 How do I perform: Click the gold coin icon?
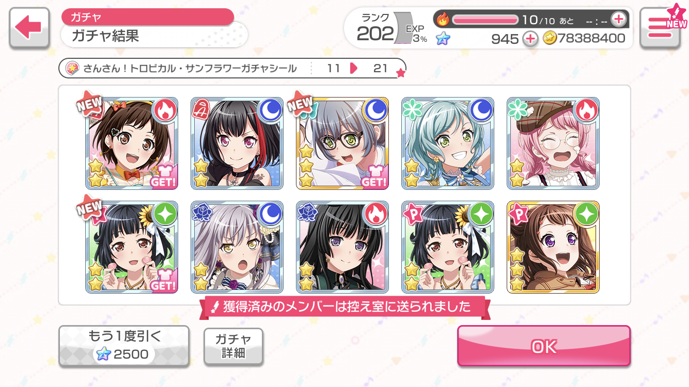click(550, 38)
